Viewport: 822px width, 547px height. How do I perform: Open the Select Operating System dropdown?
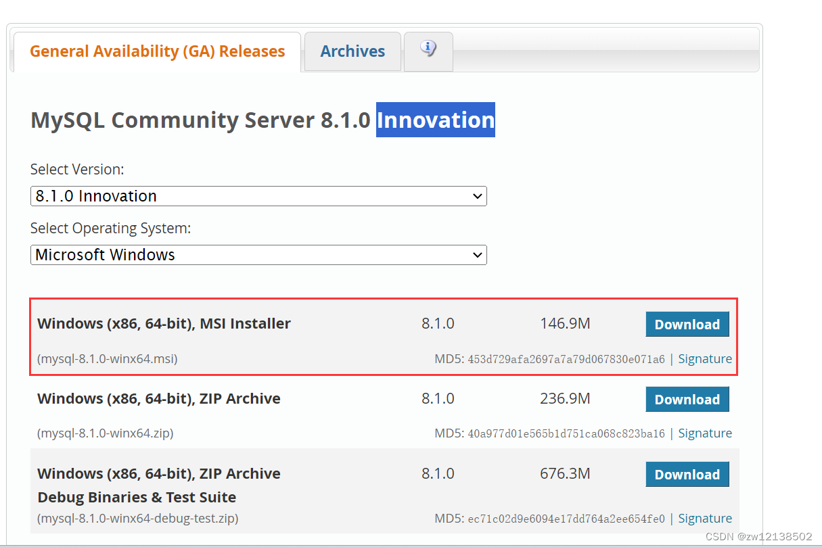click(258, 255)
